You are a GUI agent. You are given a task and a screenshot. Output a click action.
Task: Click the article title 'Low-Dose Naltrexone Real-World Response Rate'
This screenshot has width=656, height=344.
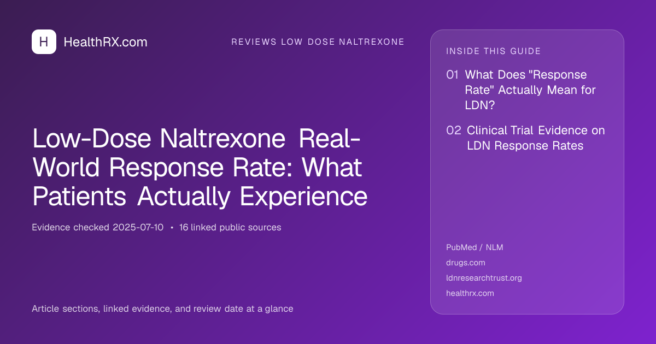point(200,167)
